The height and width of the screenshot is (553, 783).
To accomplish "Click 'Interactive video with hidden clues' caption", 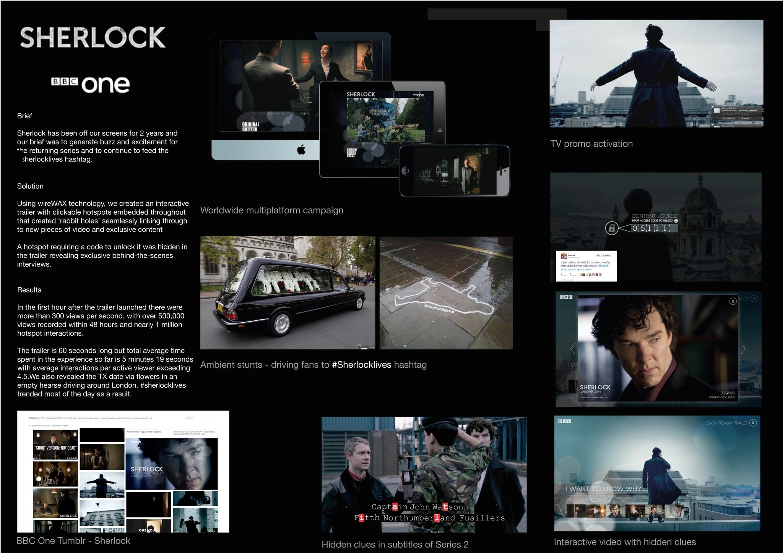I will coord(625,542).
